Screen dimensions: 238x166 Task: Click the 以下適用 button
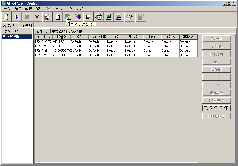tap(216, 54)
